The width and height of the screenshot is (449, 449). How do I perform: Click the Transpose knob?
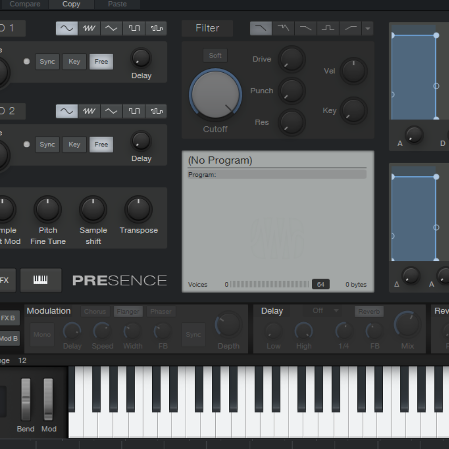138,210
